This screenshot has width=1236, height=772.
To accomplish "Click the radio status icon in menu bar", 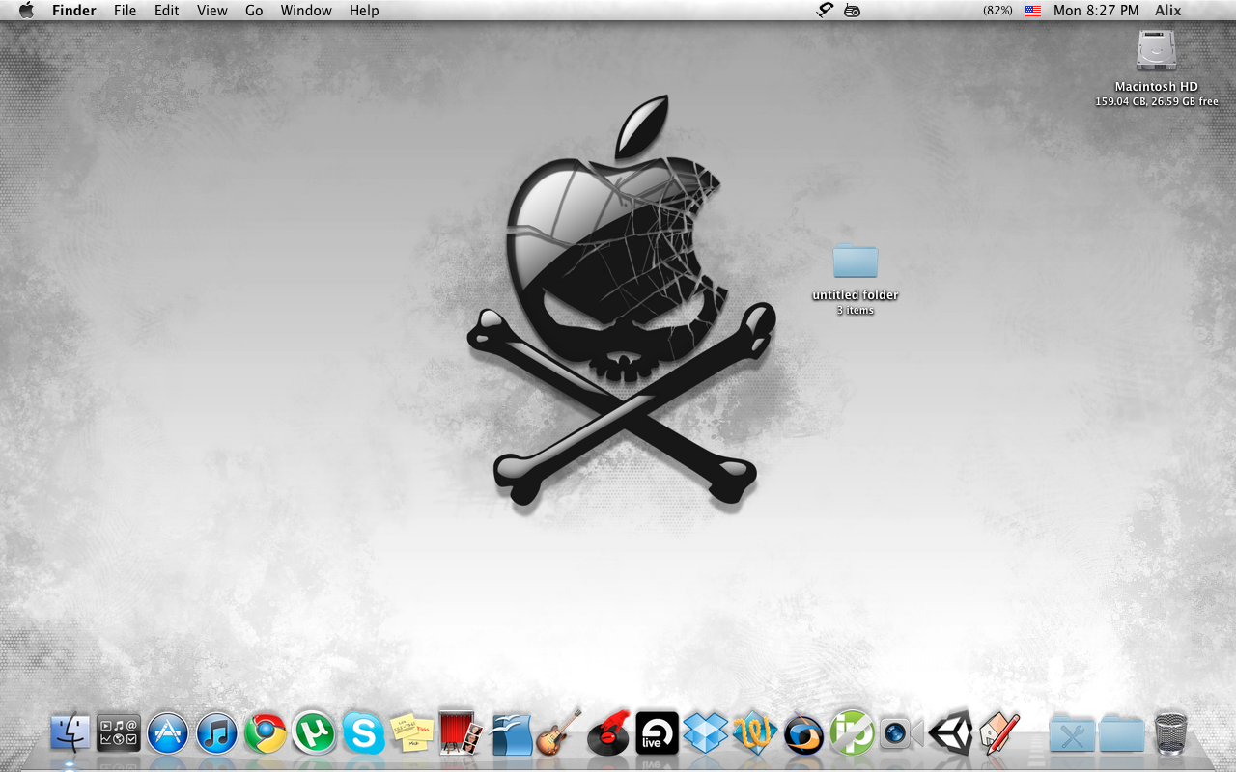I will coord(852,11).
